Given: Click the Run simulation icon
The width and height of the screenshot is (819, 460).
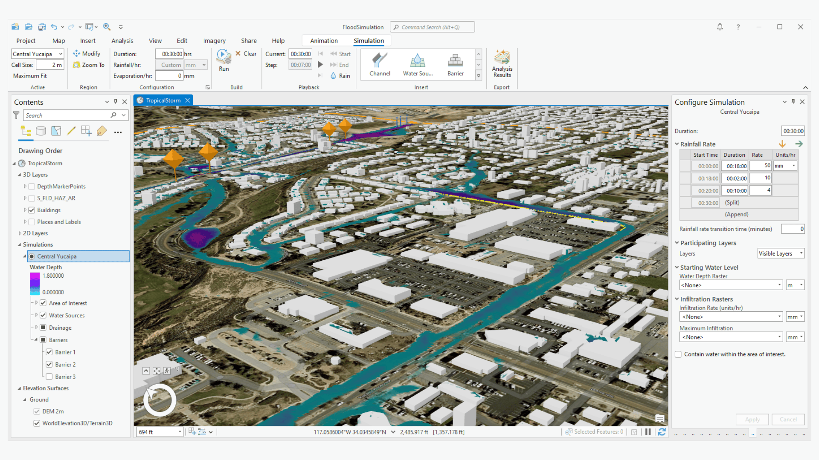Looking at the screenshot, I should pyautogui.click(x=224, y=57).
